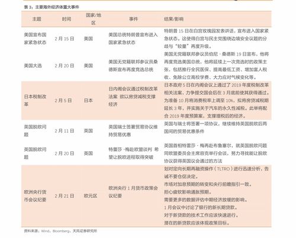Viewport: 296px width, 238px height.
Task: Click result text starting 英国与瑞士将签署一项协议
Action: (x=215, y=128)
